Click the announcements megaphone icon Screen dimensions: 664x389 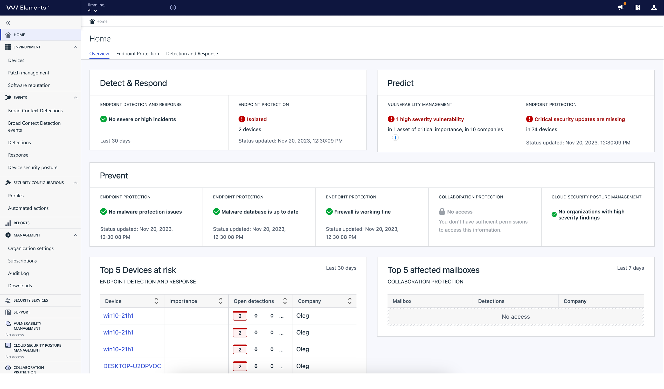[621, 7]
